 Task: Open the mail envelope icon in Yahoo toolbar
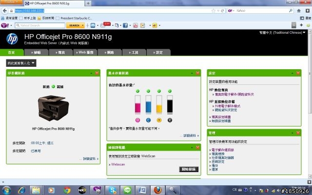coord(93,25)
